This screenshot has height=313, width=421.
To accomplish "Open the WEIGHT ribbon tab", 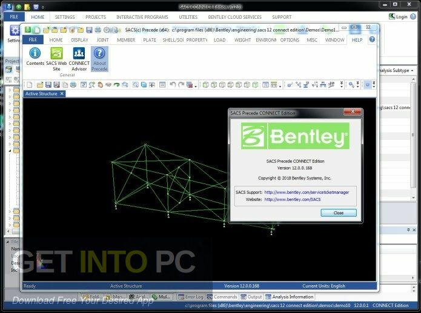I will tap(242, 40).
